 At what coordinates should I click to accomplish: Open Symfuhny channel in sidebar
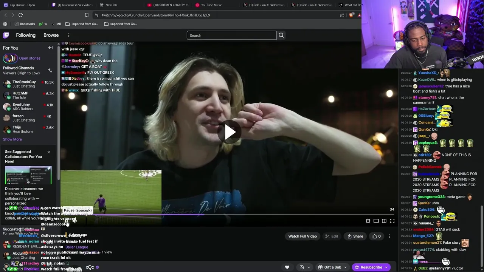pyautogui.click(x=28, y=107)
